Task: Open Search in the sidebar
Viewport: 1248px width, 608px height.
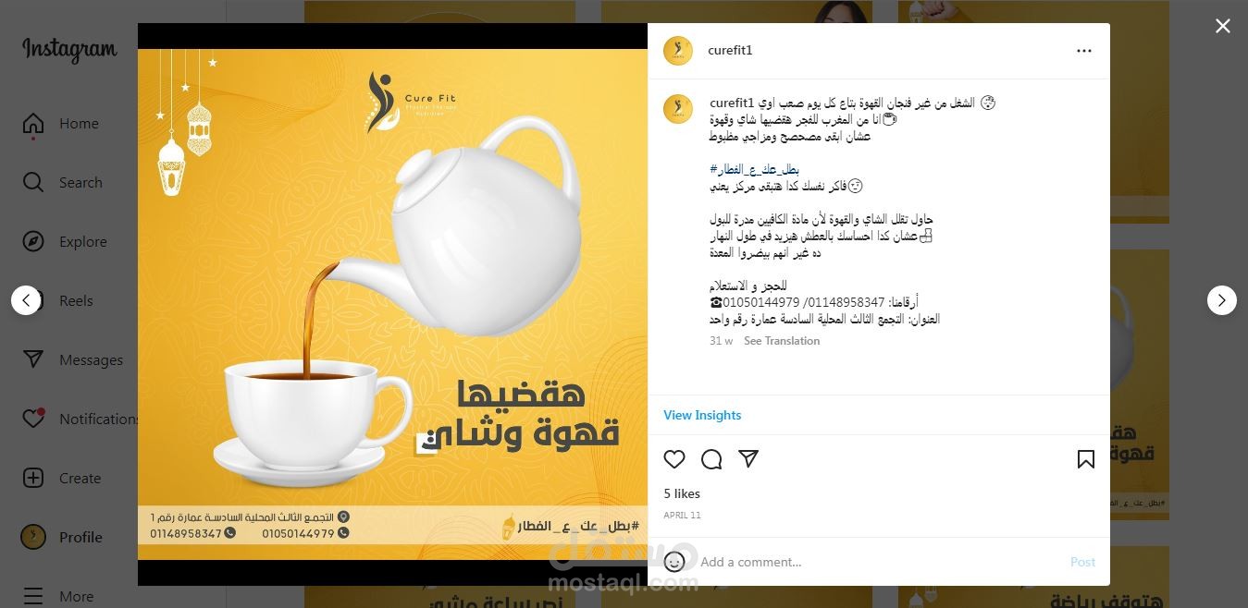Action: click(x=63, y=182)
